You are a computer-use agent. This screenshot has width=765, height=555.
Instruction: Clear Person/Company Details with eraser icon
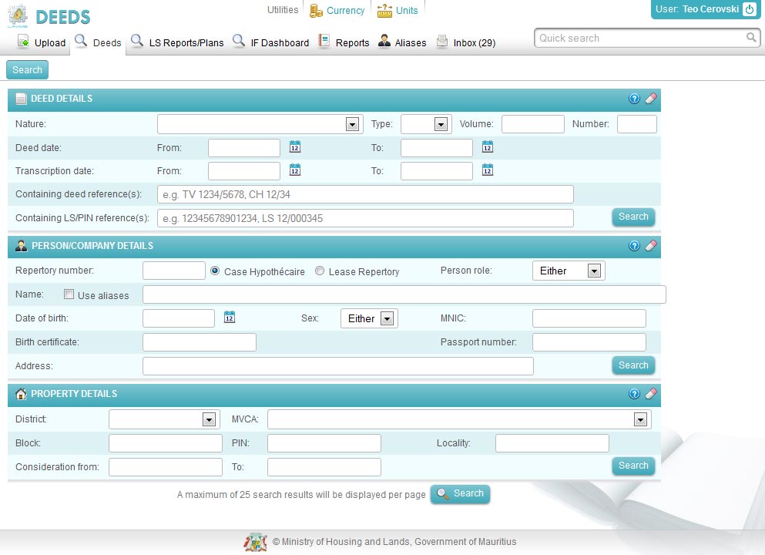(651, 246)
